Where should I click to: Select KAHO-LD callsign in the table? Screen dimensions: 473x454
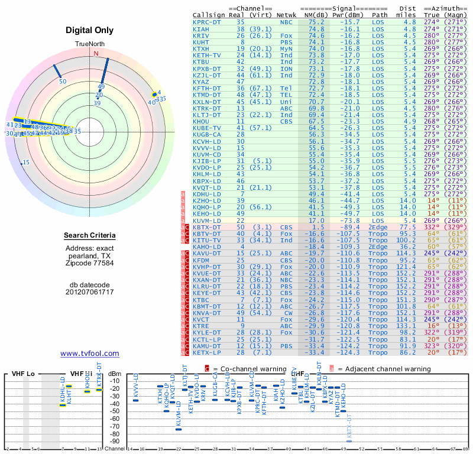pyautogui.click(x=206, y=247)
